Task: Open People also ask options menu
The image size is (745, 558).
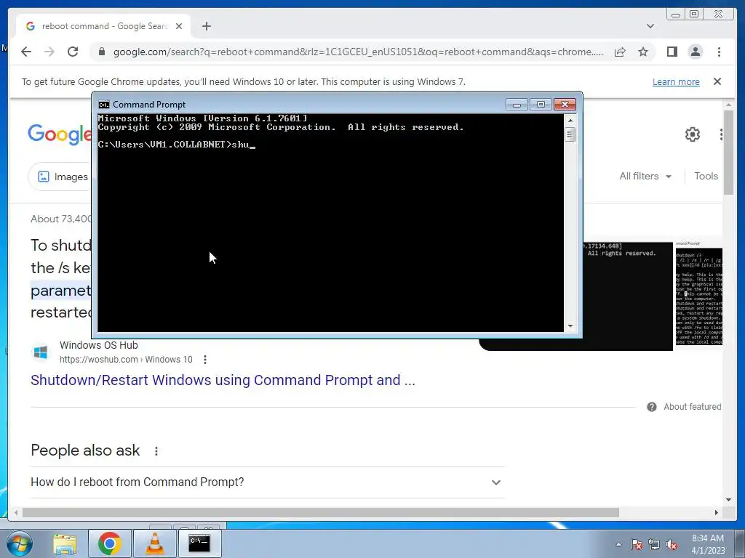Action: pos(156,450)
